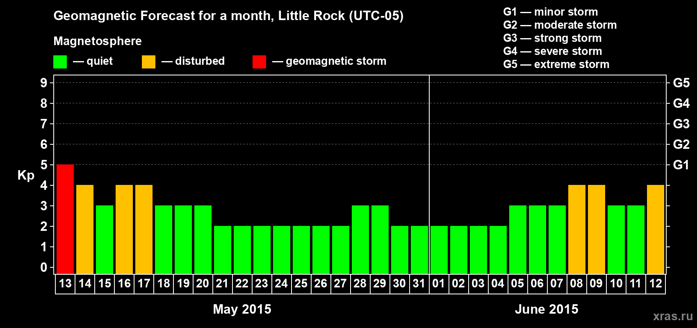Image resolution: width=697 pixels, height=328 pixels.
Task: Click the Kp value 0 on axis
Action: point(44,267)
